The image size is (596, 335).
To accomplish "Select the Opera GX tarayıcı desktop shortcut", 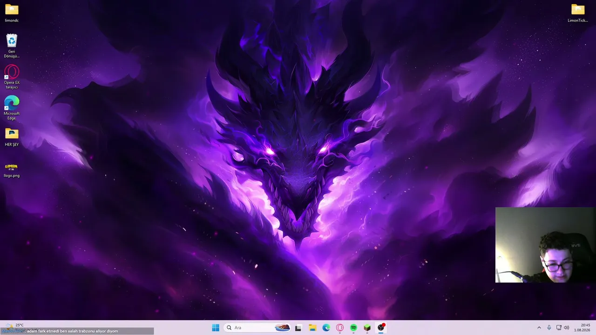I will pyautogui.click(x=12, y=77).
